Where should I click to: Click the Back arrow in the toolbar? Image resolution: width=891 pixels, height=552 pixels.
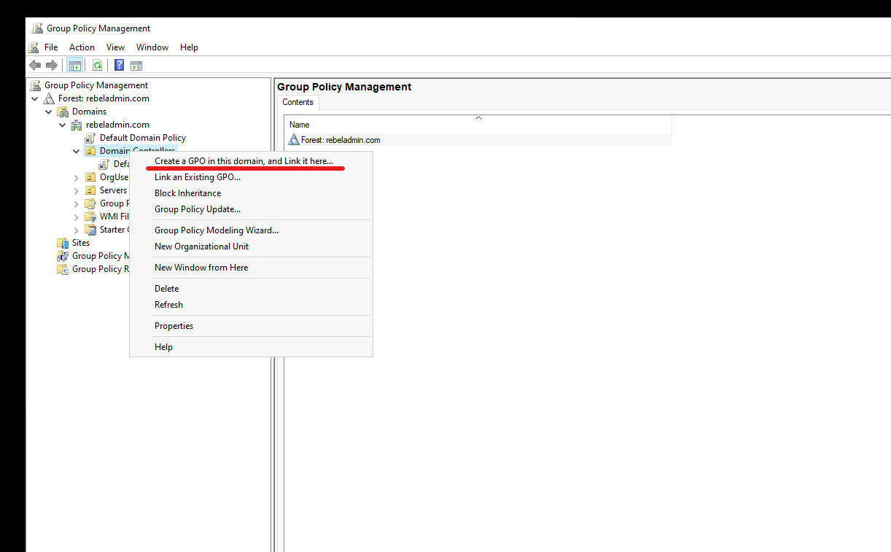coord(34,66)
